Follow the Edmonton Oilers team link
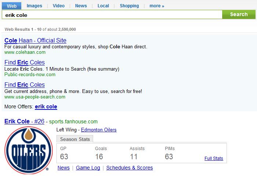 coord(99,130)
